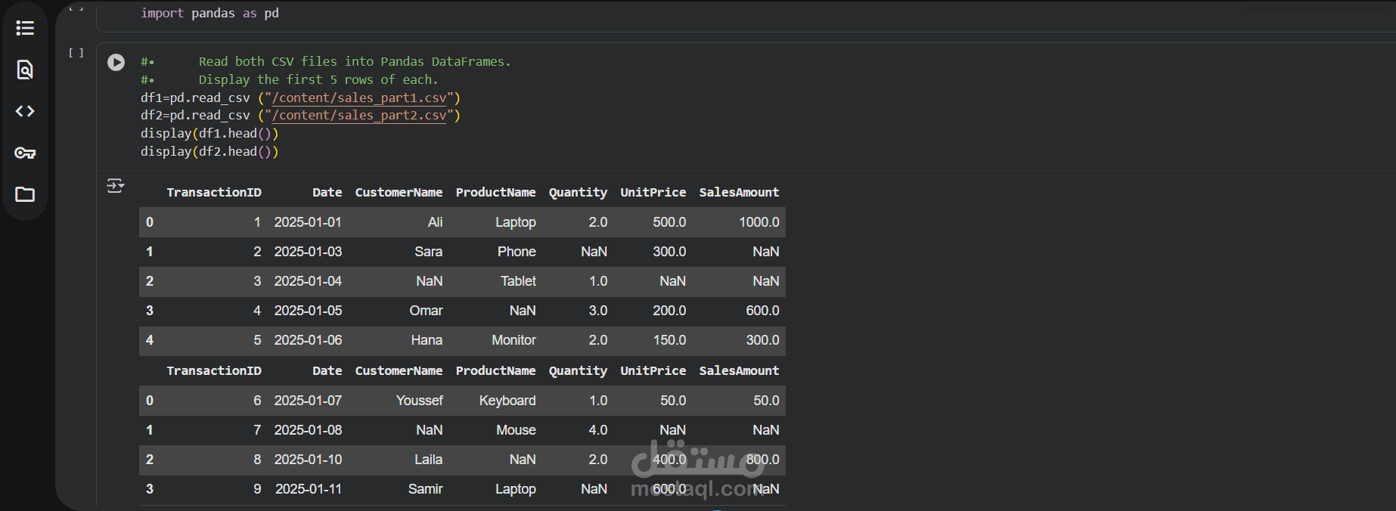Select the Mouse product cell
The height and width of the screenshot is (511, 1396).
(x=516, y=430)
